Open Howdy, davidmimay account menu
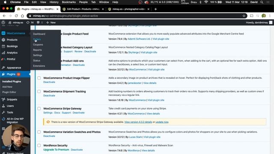Screen dimensions: 274x154 (x=259, y=23)
